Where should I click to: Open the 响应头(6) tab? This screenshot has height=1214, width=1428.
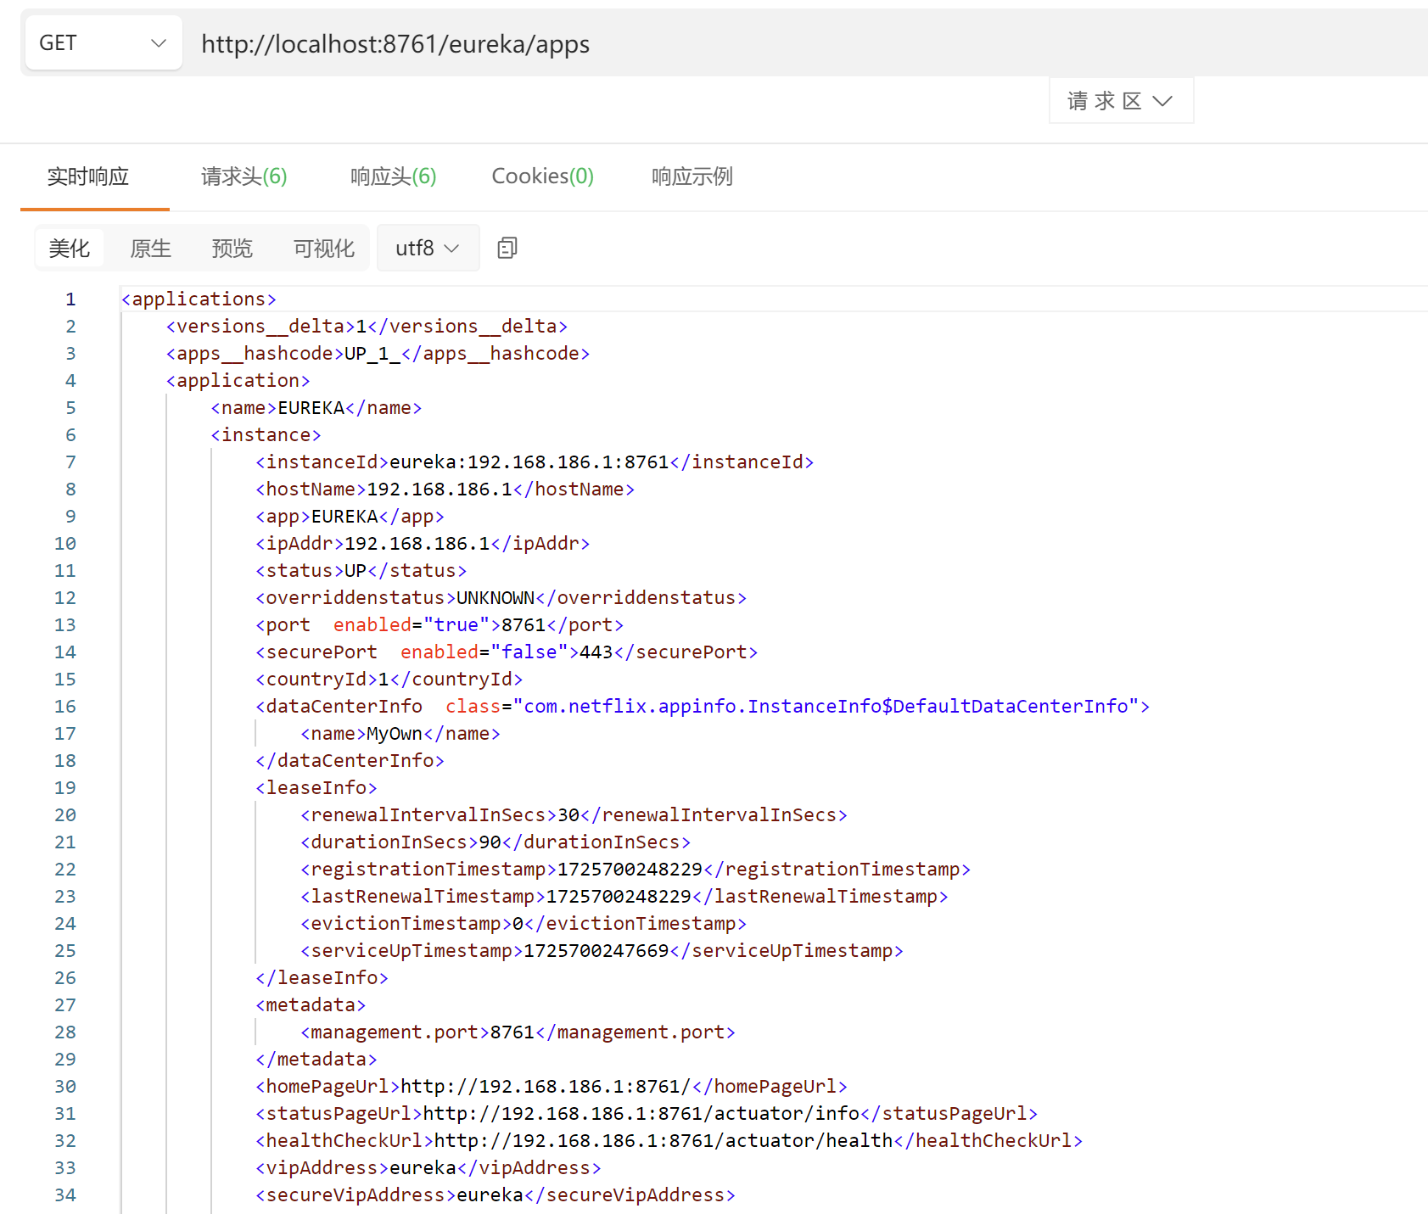(393, 176)
